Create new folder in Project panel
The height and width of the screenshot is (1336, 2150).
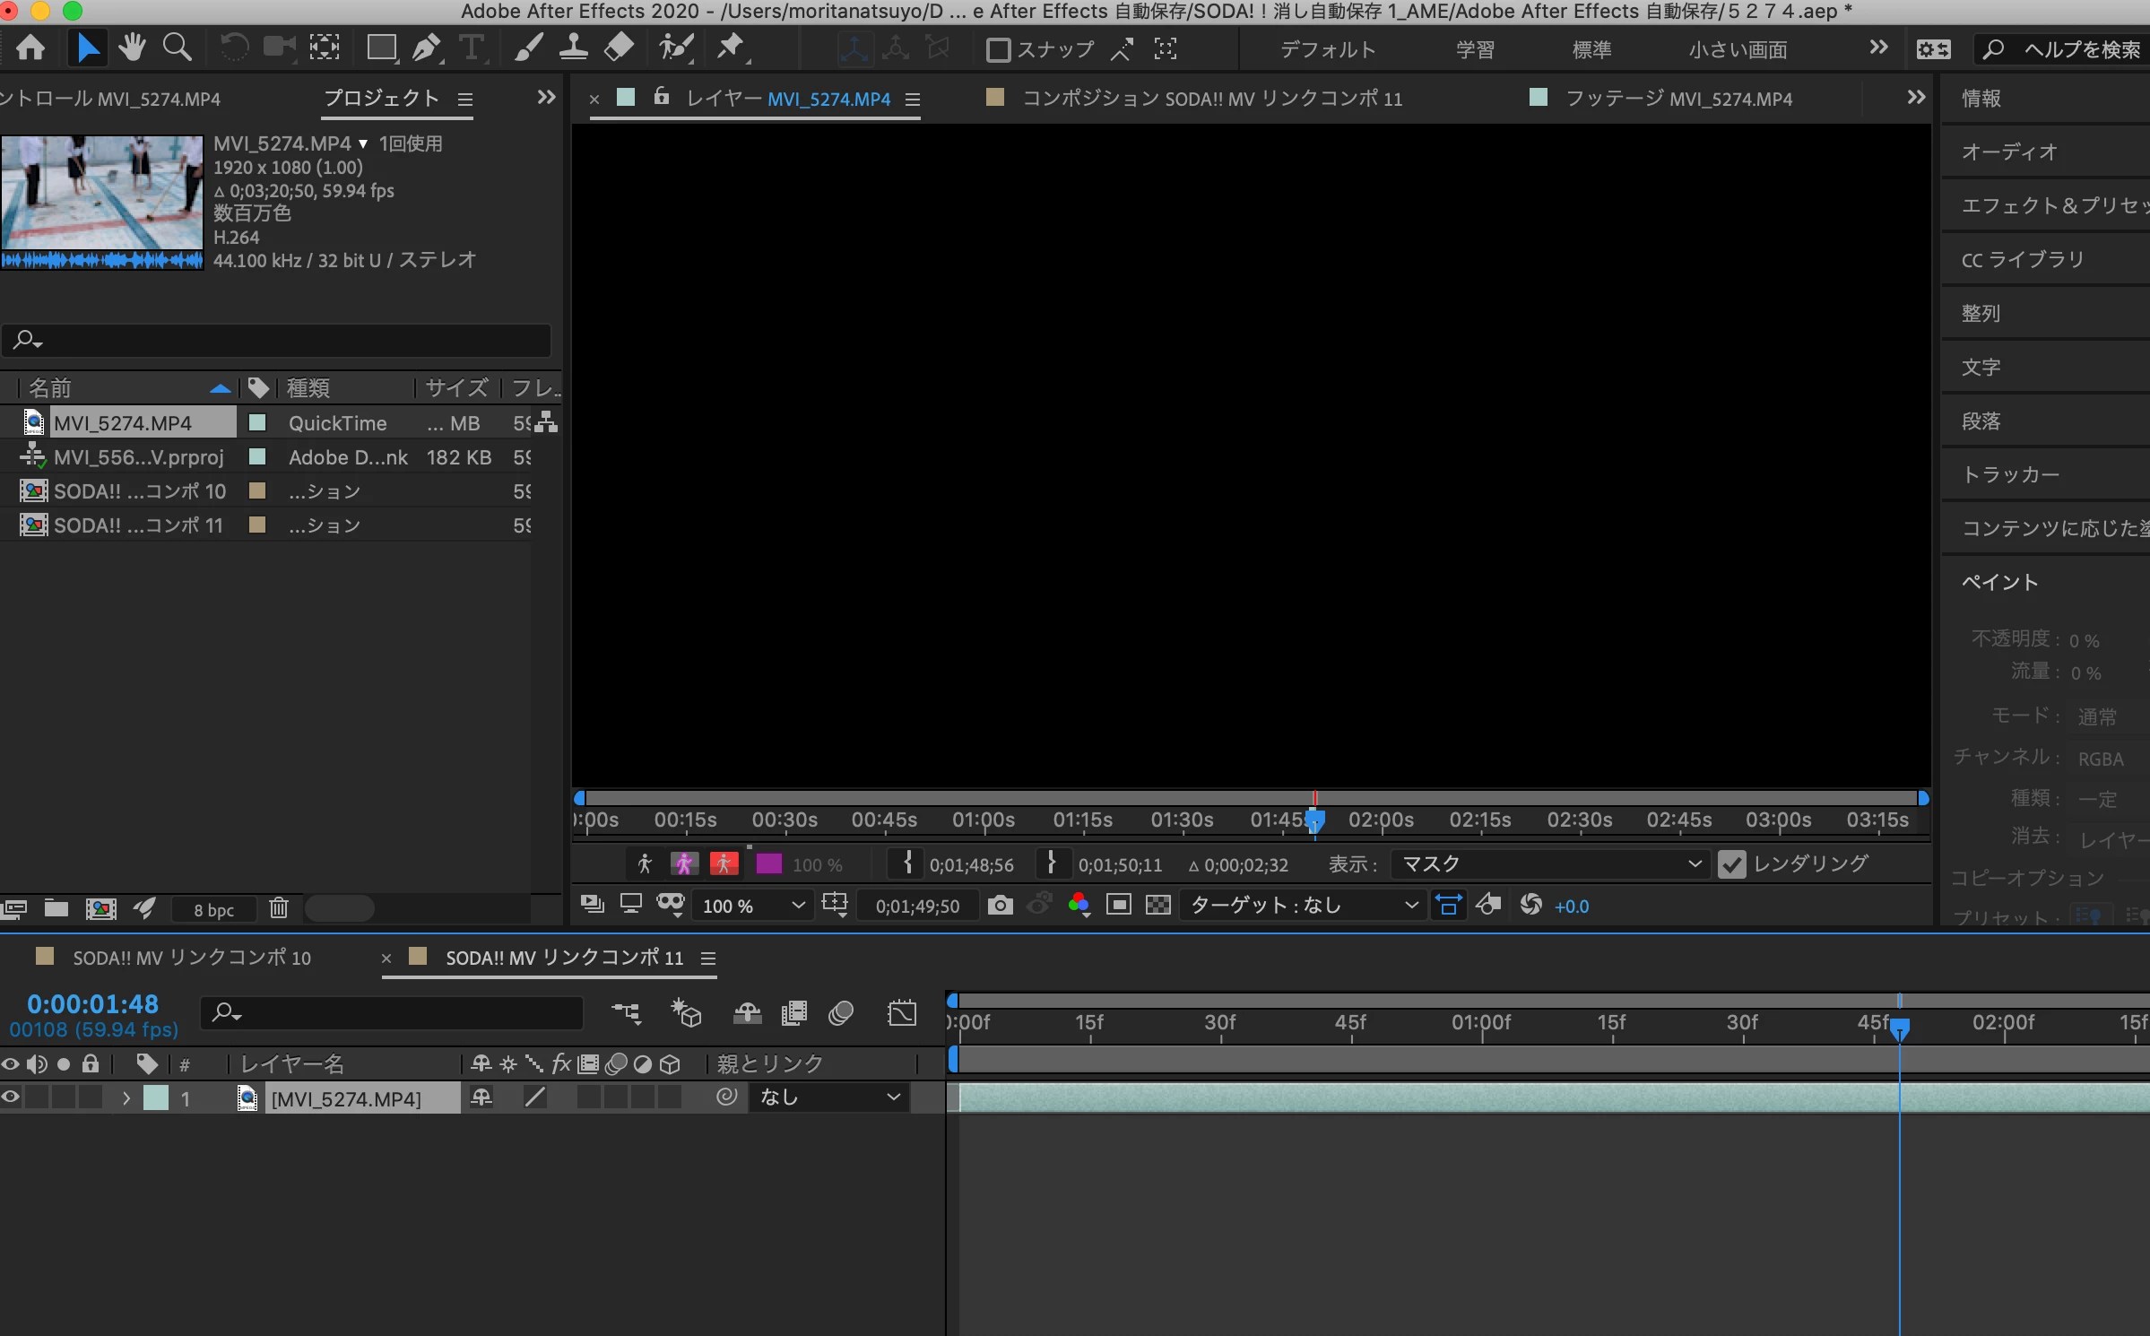coord(56,908)
